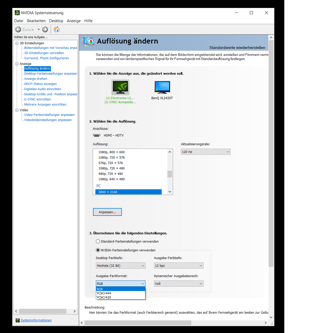Click resolution list scroll up arrow
The width and height of the screenshot is (319, 333).
tap(170, 152)
